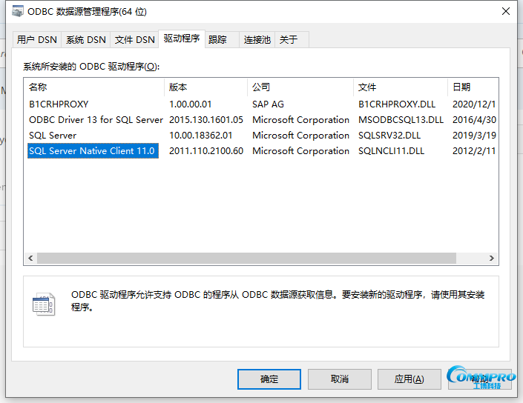Select the 文件 DSN tab
The image size is (523, 403).
click(x=135, y=40)
